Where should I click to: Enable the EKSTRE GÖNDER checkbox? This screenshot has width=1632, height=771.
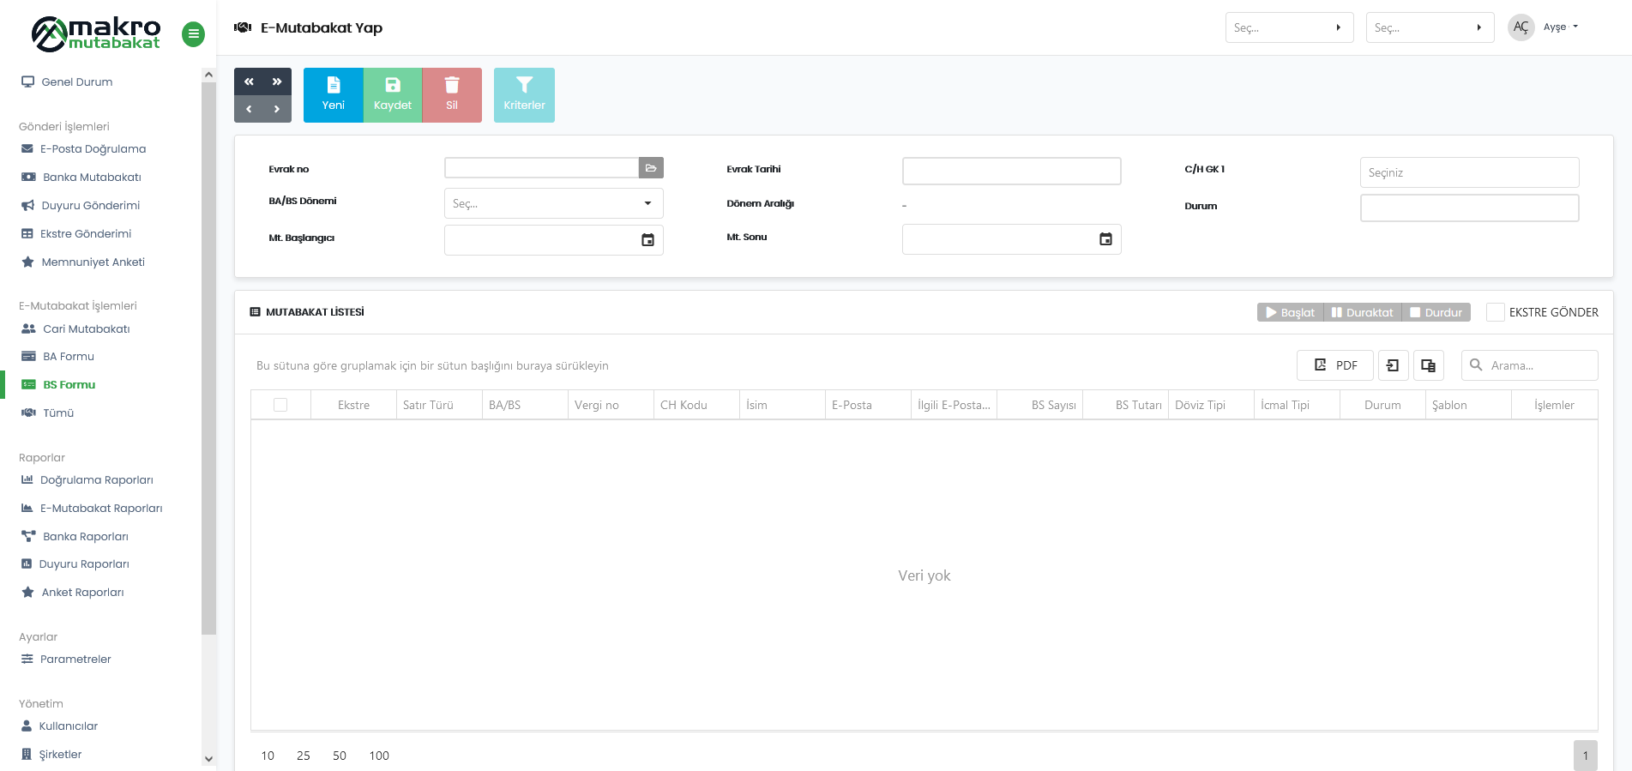coord(1495,312)
